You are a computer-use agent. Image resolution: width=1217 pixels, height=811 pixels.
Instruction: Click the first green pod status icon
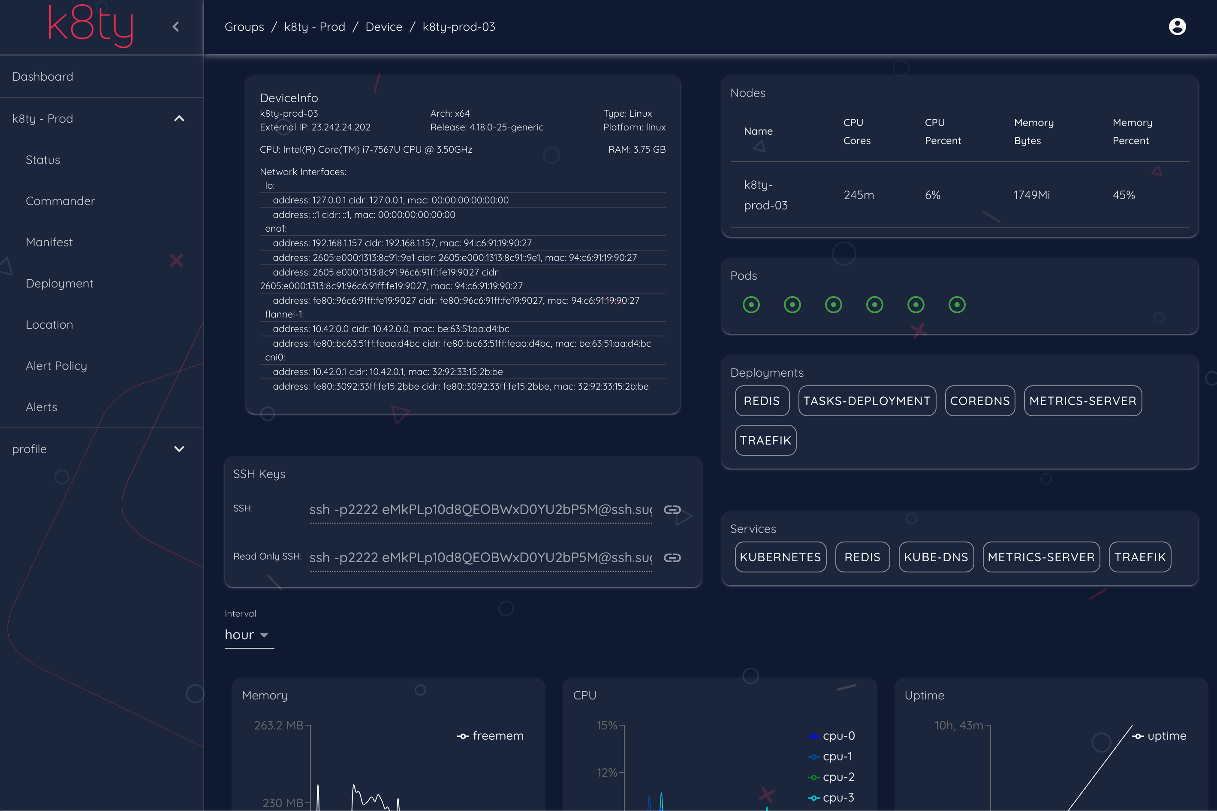pos(751,305)
